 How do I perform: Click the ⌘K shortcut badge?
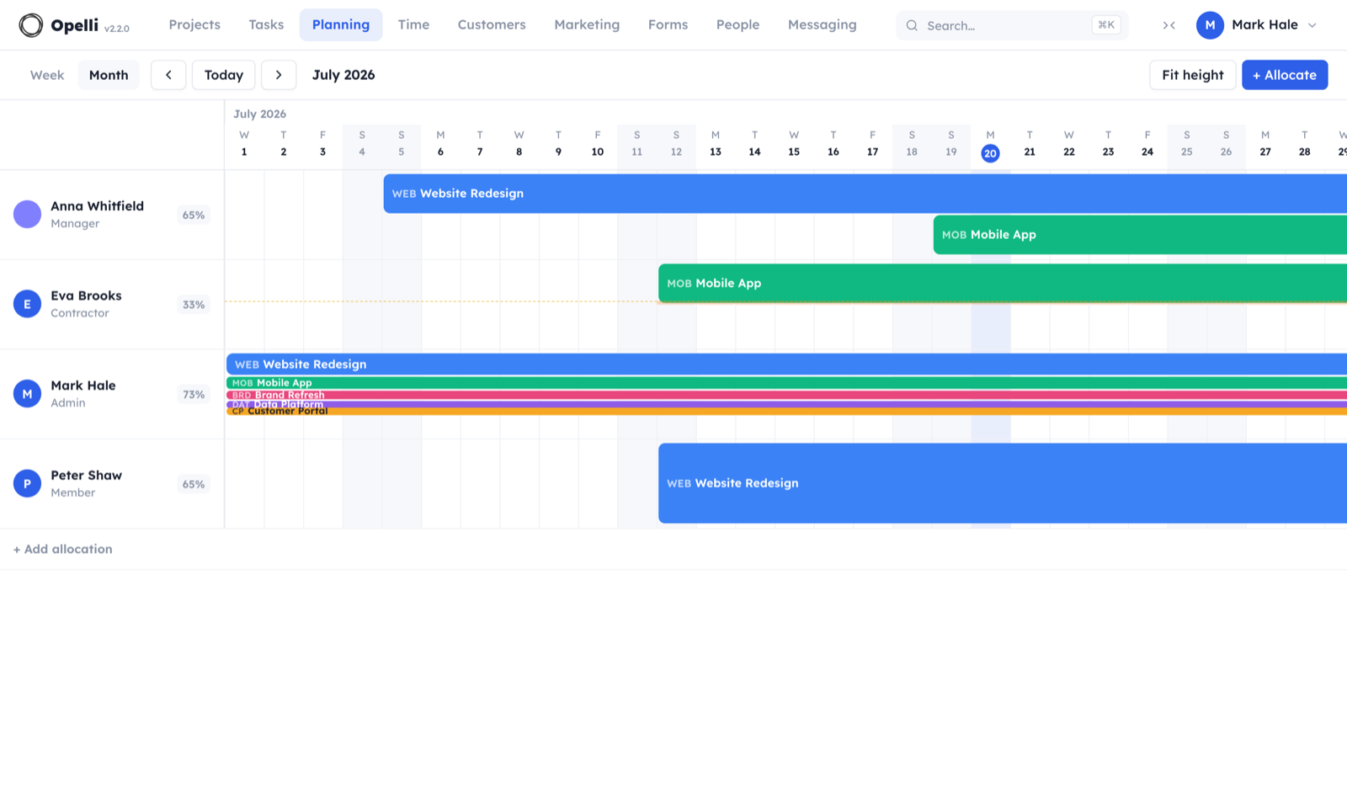[x=1106, y=25]
